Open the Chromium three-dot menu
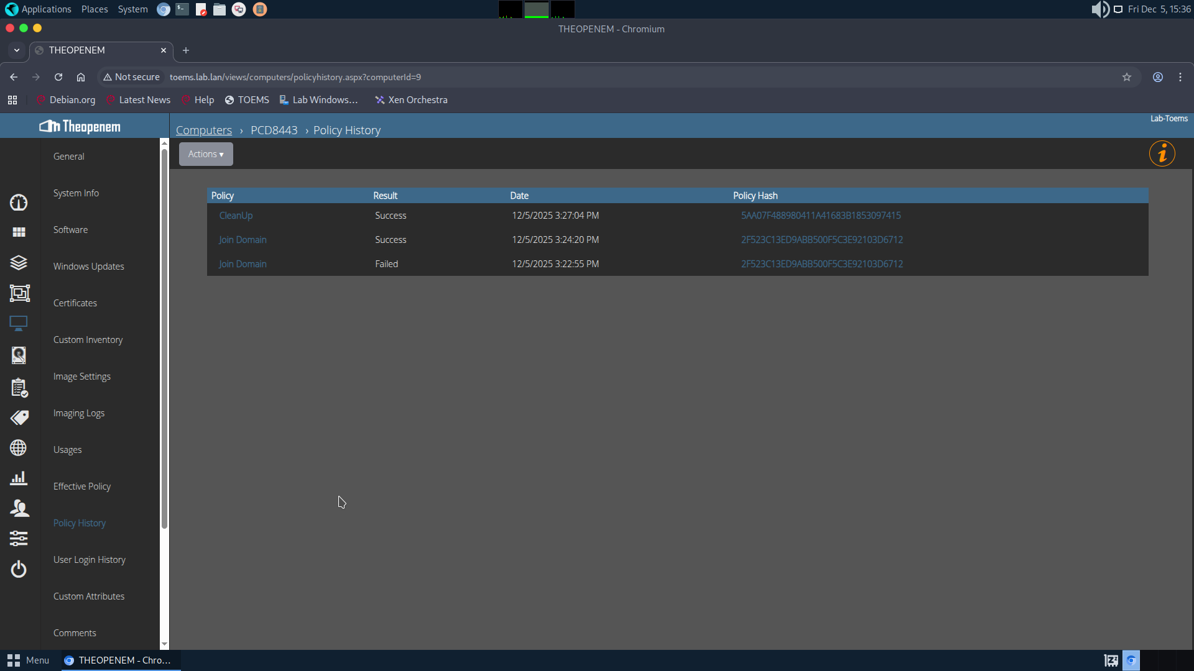 (x=1180, y=77)
